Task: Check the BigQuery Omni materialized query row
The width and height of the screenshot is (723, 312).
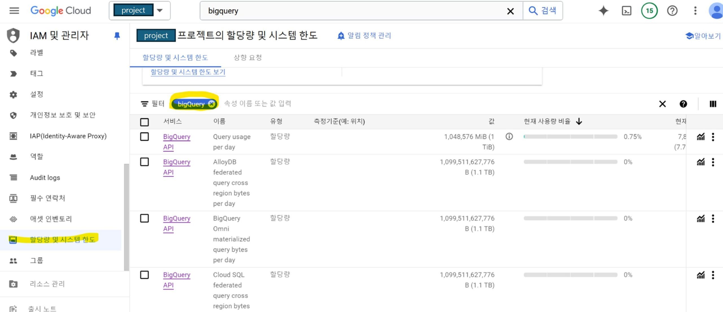Action: [144, 218]
